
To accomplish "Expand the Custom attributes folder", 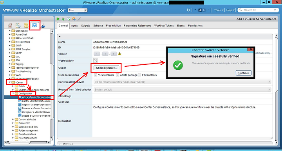I will (13, 119).
